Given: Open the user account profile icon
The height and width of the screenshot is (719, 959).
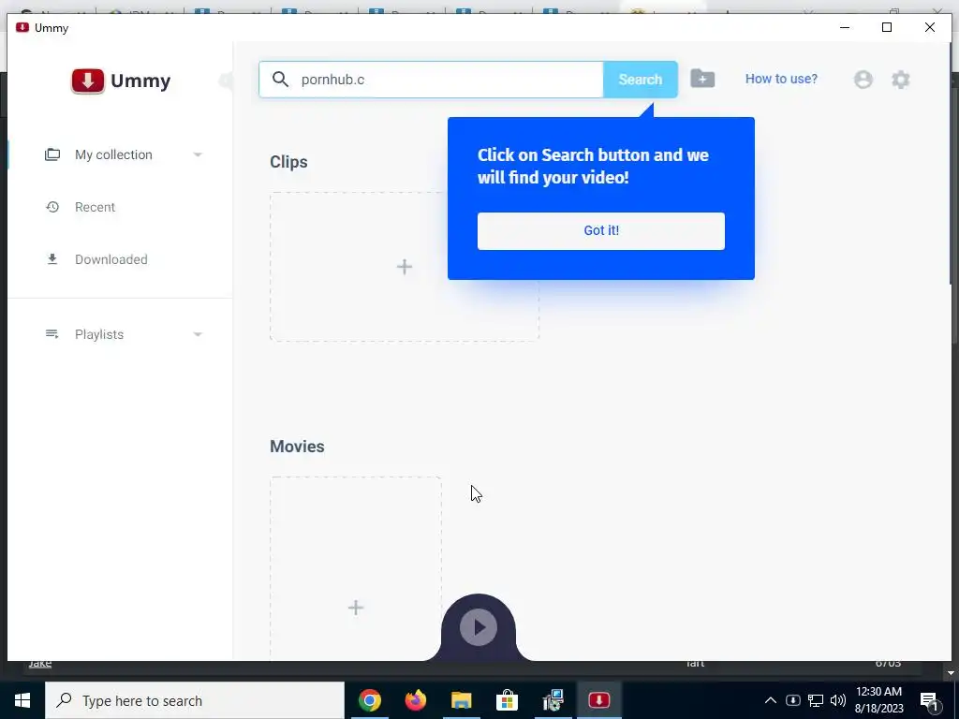Looking at the screenshot, I should 863,80.
